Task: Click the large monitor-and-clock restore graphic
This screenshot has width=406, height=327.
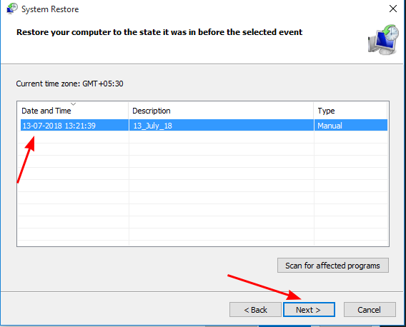Action: coord(383,39)
